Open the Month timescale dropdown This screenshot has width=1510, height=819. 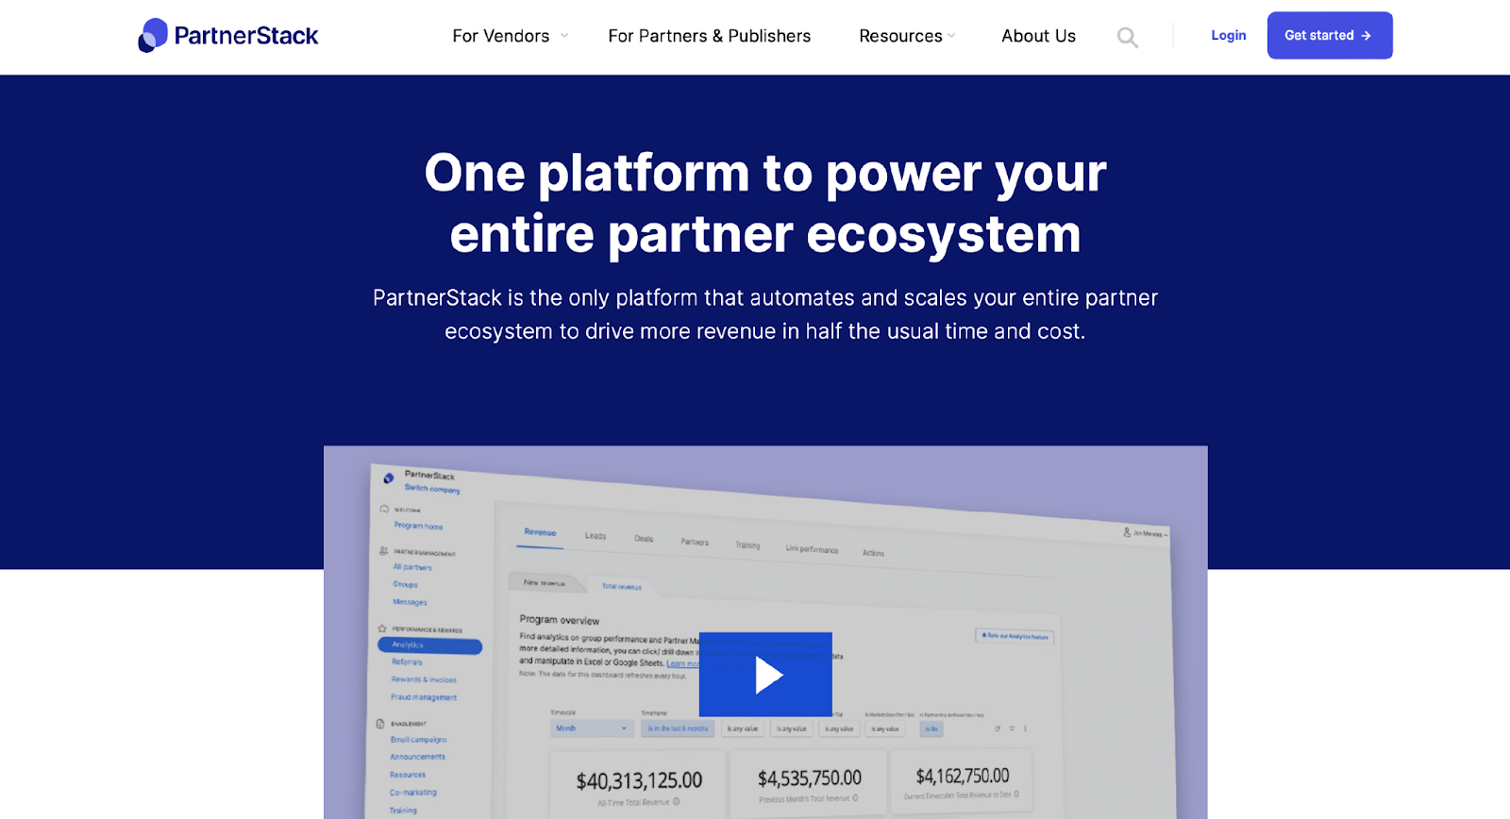592,728
